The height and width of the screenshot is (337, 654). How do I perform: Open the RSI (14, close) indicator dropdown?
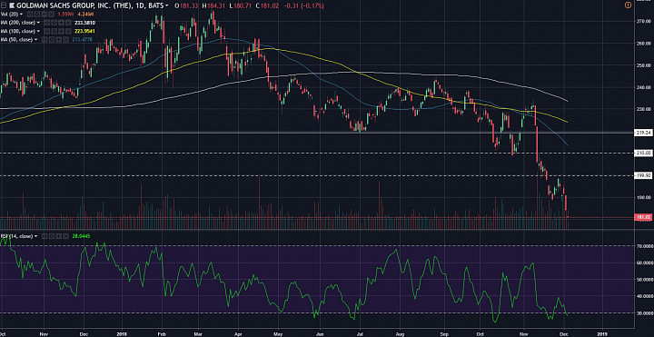[x=35, y=236]
